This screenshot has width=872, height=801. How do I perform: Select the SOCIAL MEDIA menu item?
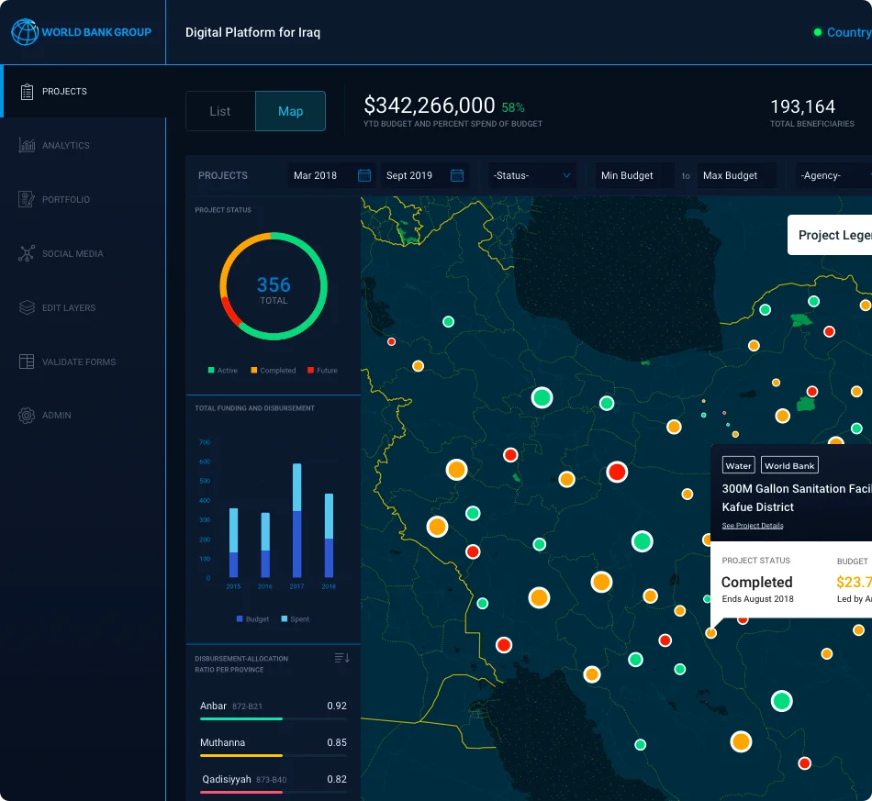pyautogui.click(x=73, y=254)
